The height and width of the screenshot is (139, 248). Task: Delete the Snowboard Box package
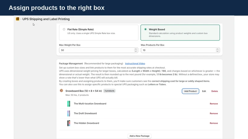coord(215,91)
